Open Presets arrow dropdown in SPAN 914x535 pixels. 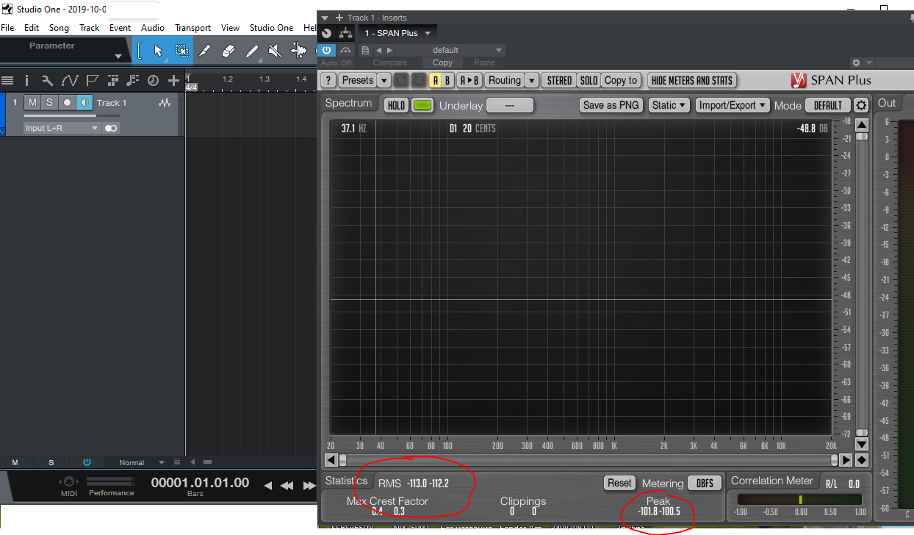[384, 80]
